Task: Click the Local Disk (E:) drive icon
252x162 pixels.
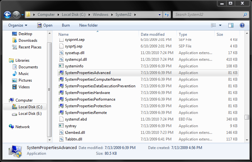Action: (15, 114)
